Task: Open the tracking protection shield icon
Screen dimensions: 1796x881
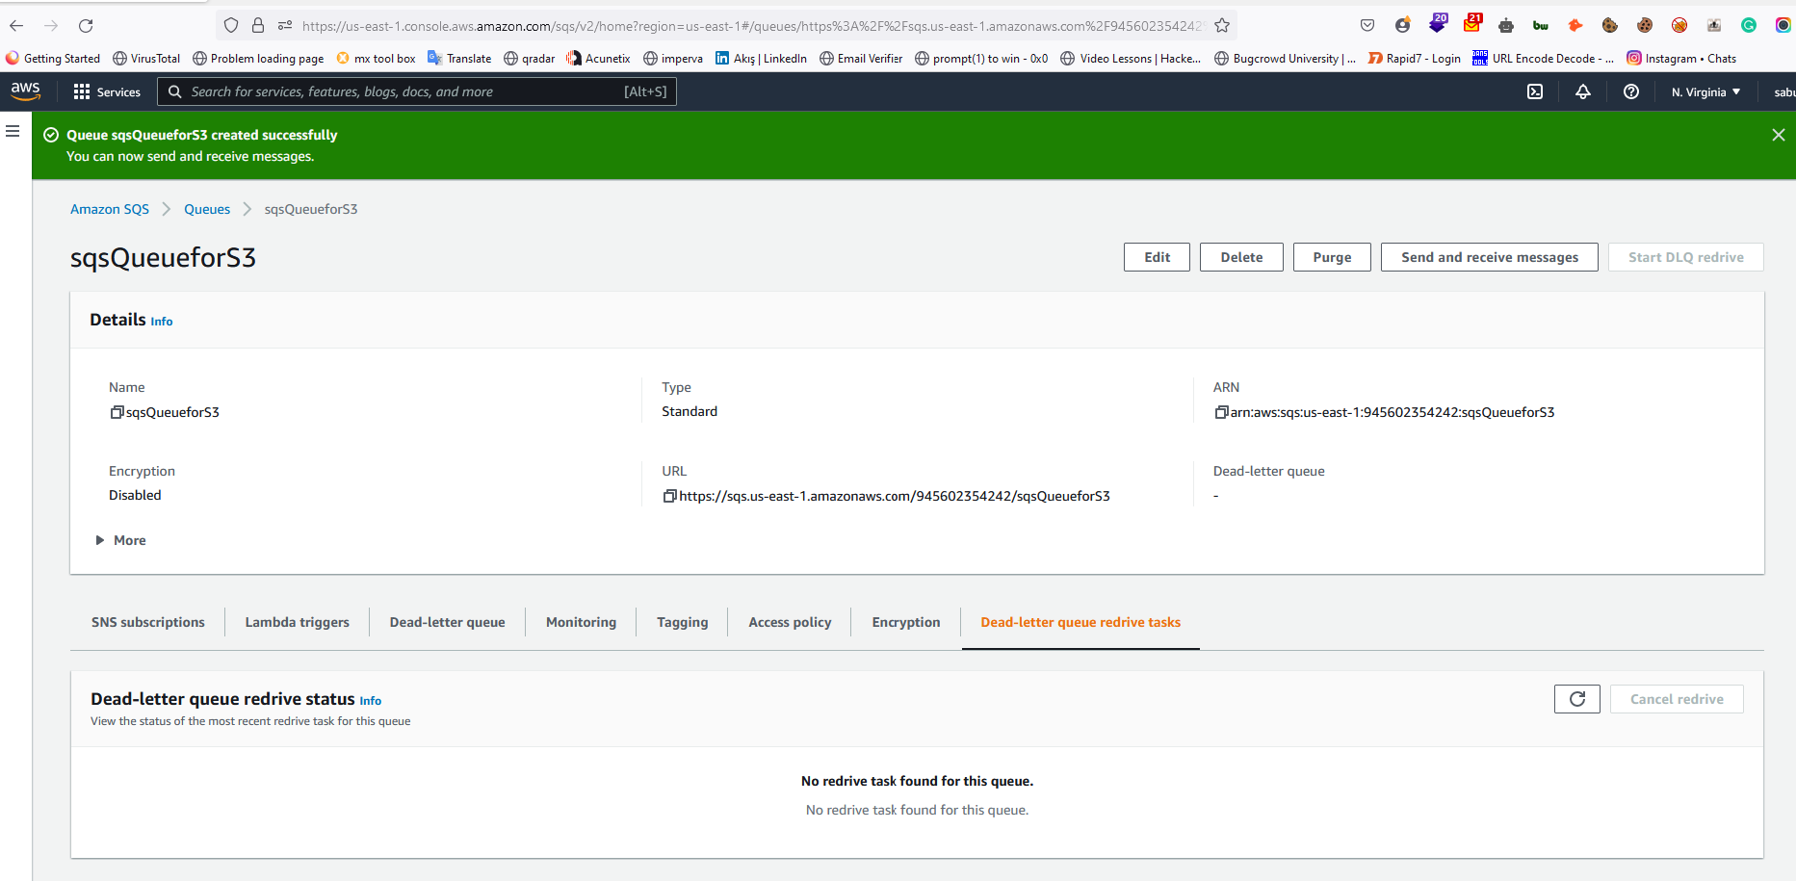Action: pyautogui.click(x=231, y=26)
